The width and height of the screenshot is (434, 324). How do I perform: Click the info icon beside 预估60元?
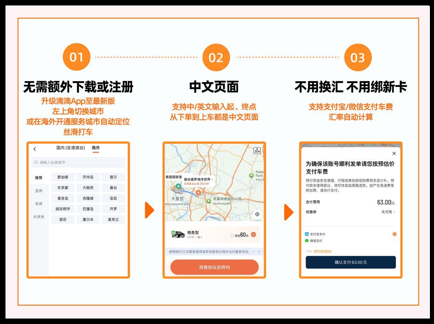(x=232, y=235)
